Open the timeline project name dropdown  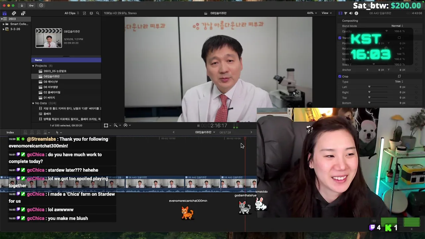tap(205, 132)
